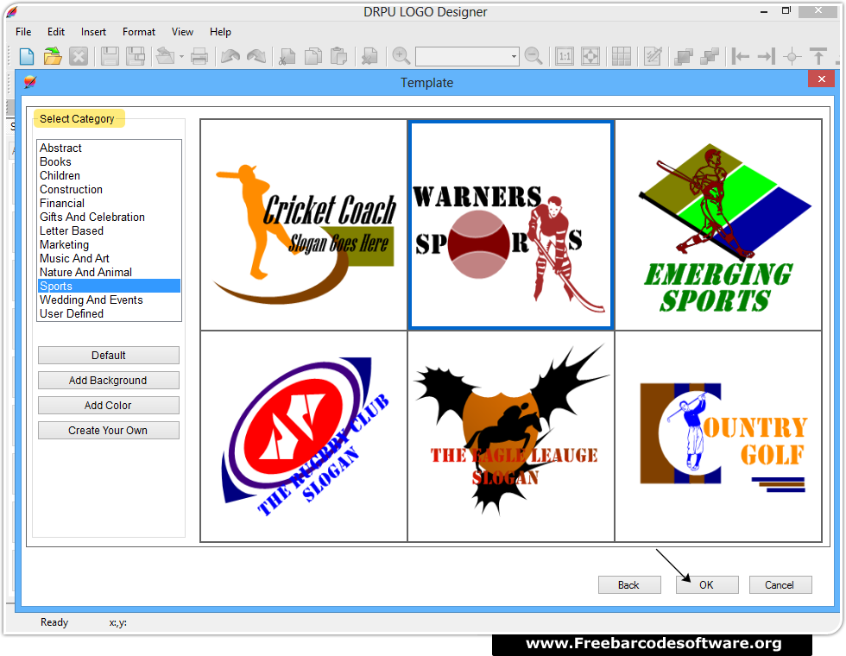The height and width of the screenshot is (656, 846).
Task: Open the Insert menu
Action: 93,32
